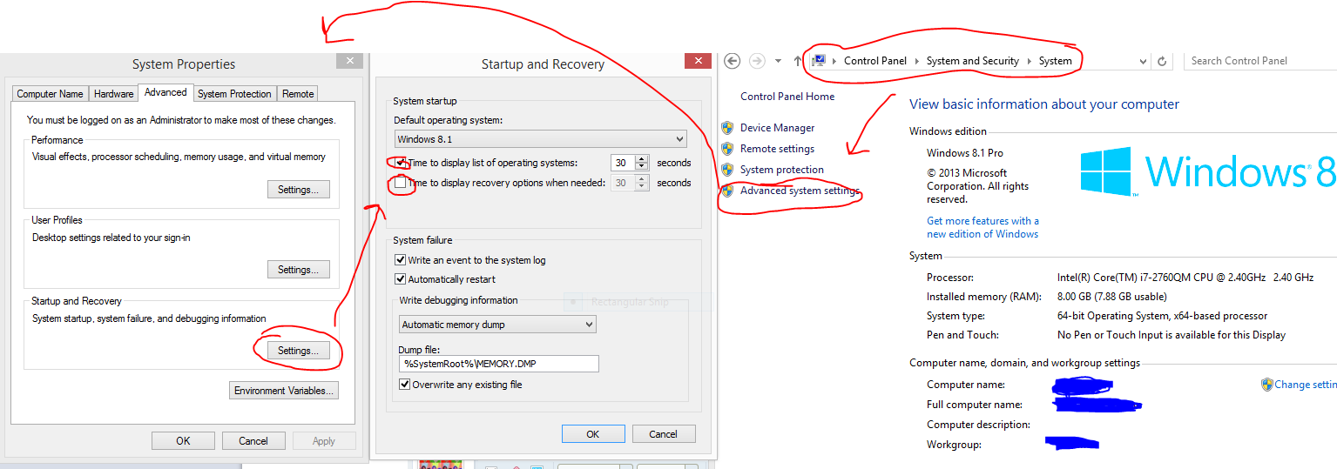
Task: Open Startup and Recovery Settings button
Action: (x=298, y=351)
